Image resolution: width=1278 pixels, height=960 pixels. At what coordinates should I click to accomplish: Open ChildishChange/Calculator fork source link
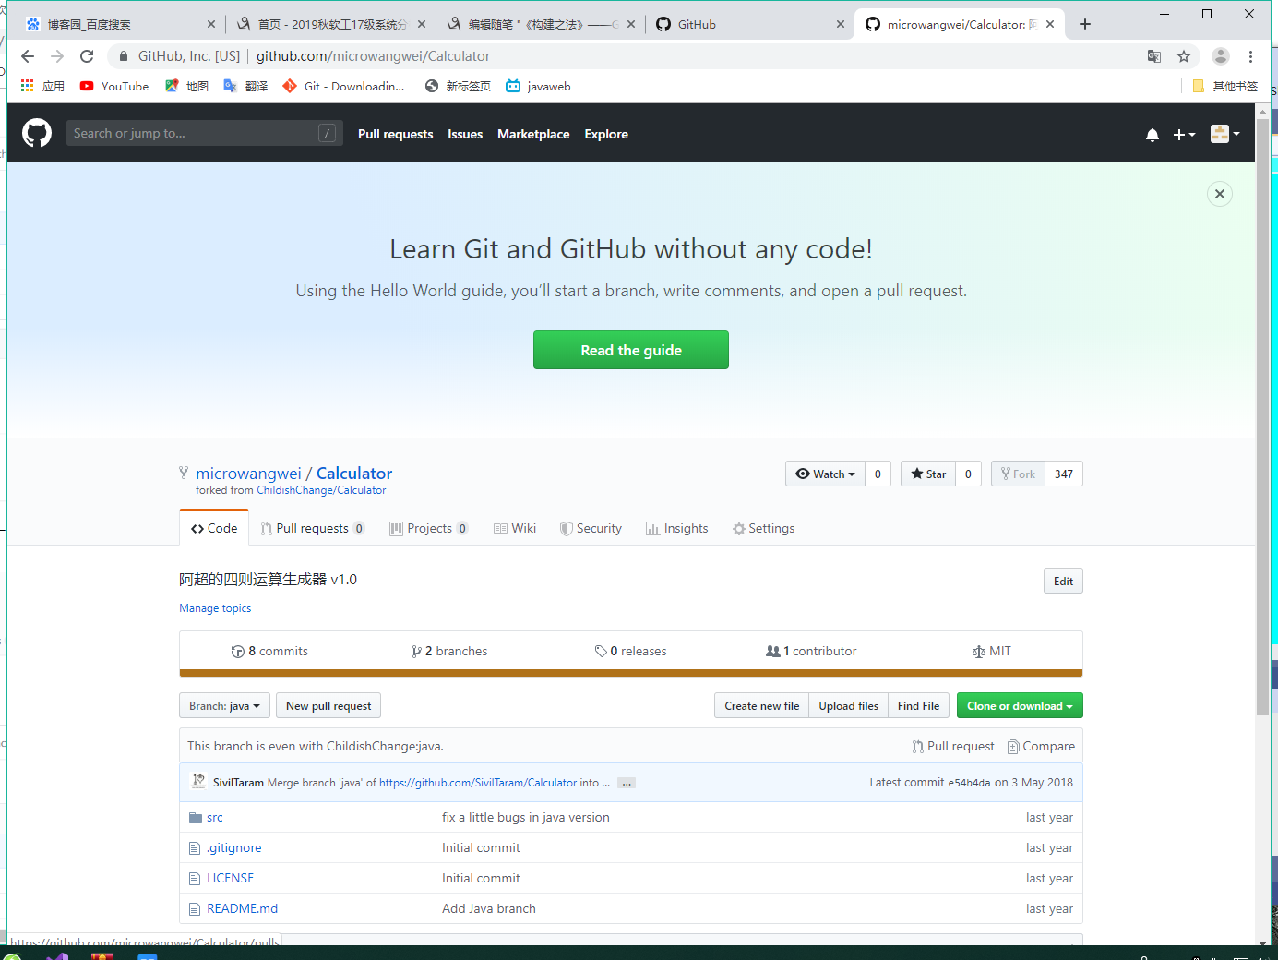click(321, 490)
